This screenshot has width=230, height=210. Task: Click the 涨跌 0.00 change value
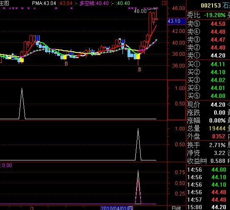point(220,112)
